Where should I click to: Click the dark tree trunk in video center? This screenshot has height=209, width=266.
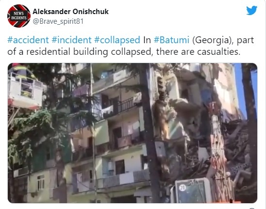point(149,132)
